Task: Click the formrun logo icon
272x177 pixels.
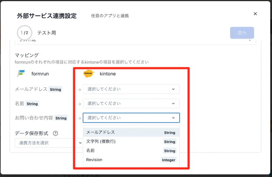Action: pyautogui.click(x=21, y=73)
